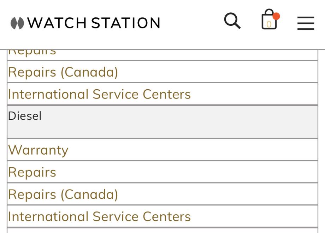Click the cut-off Repairs link at the top

pyautogui.click(x=32, y=53)
